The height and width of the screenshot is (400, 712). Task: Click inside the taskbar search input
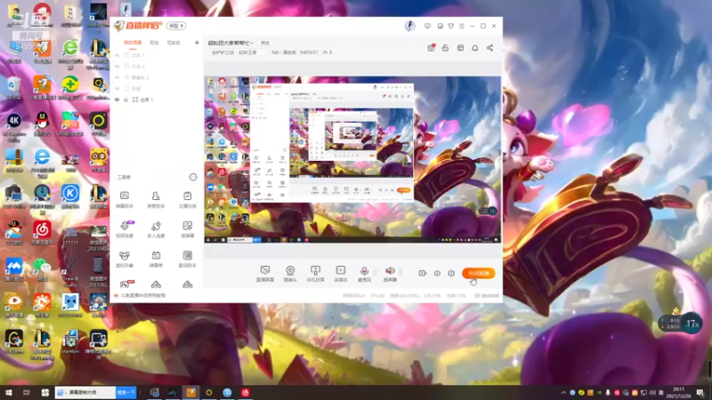point(85,392)
